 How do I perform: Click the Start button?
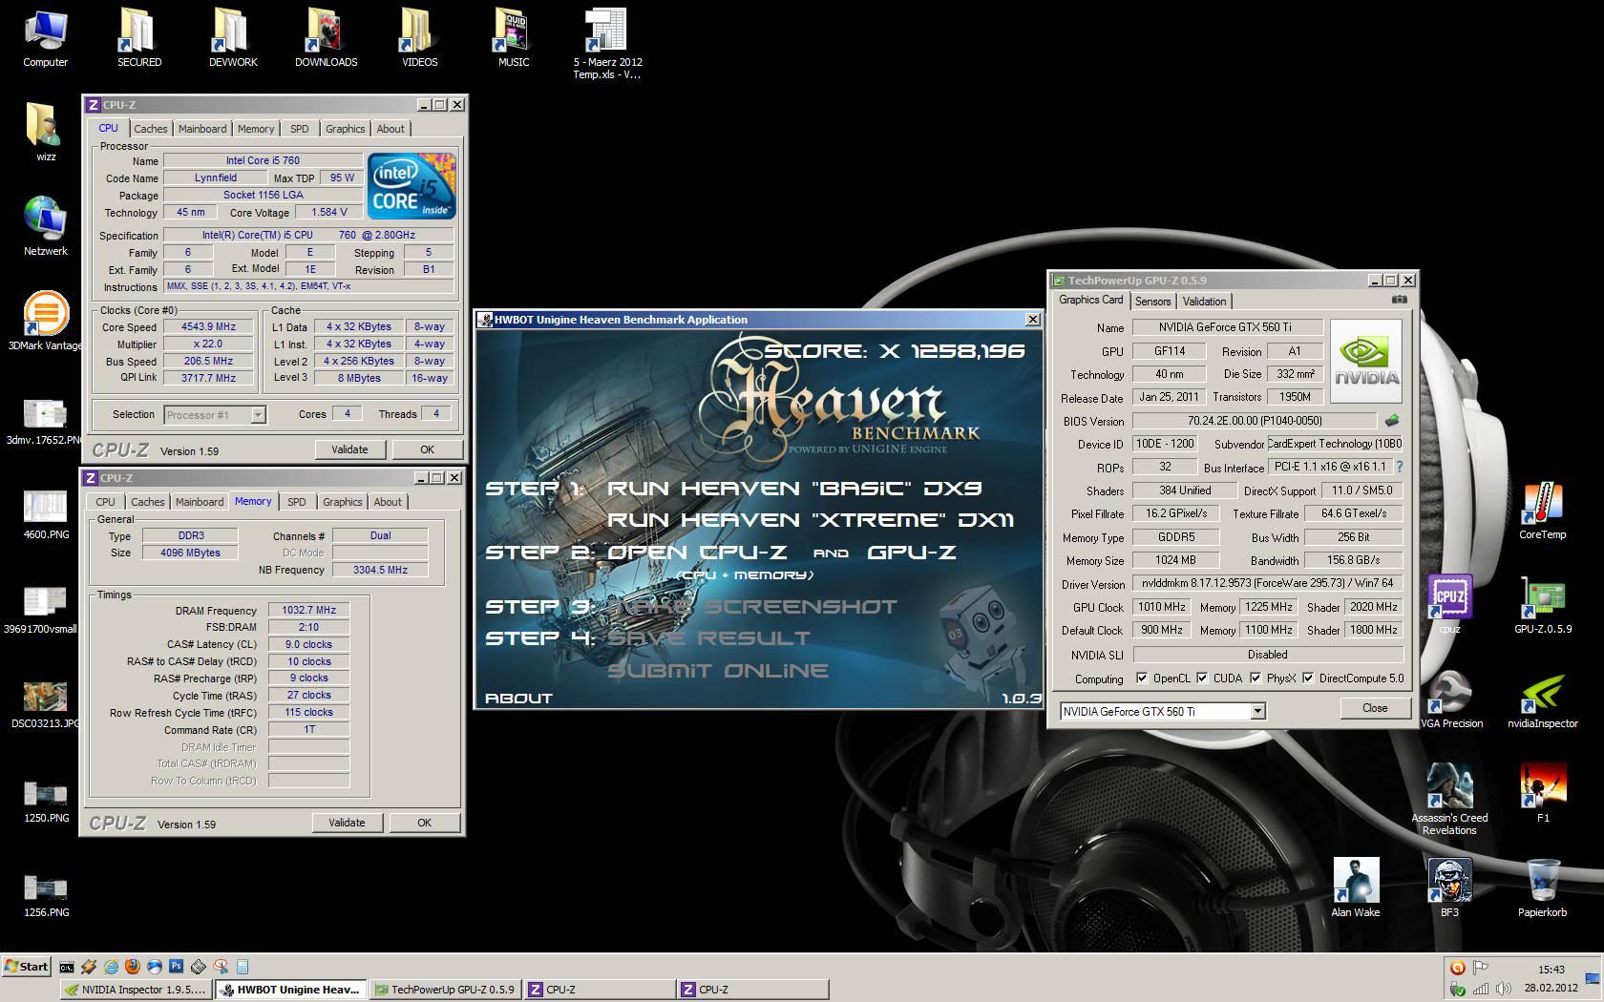27,967
